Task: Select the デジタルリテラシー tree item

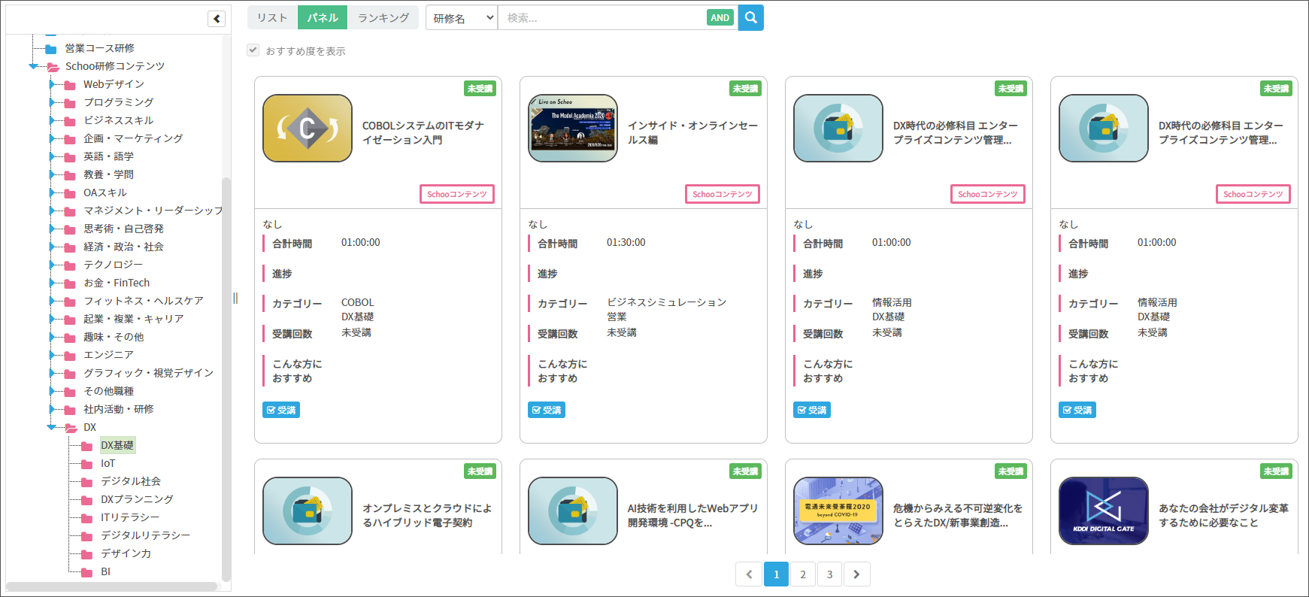Action: (146, 535)
